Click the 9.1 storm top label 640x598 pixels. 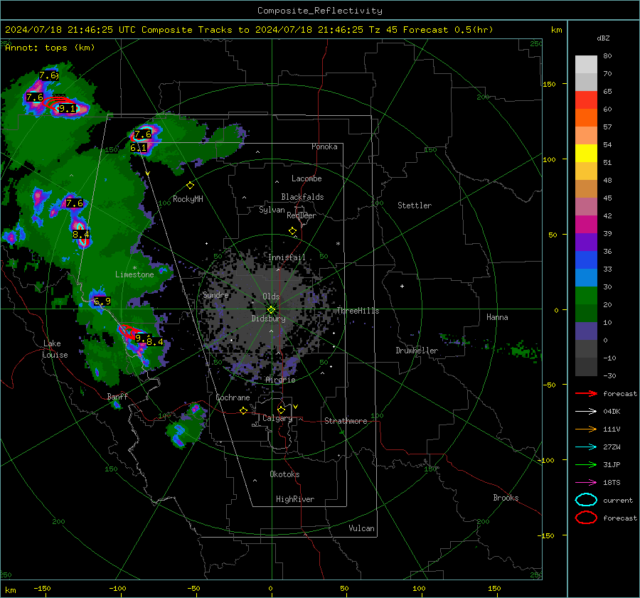(x=68, y=109)
